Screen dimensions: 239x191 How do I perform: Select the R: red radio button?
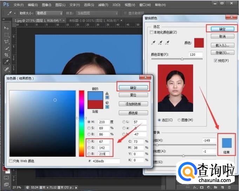coord(89,141)
